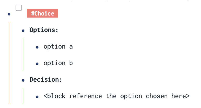Edit the bold Decision: block text
The height and width of the screenshot is (108, 201).
[x=46, y=80]
